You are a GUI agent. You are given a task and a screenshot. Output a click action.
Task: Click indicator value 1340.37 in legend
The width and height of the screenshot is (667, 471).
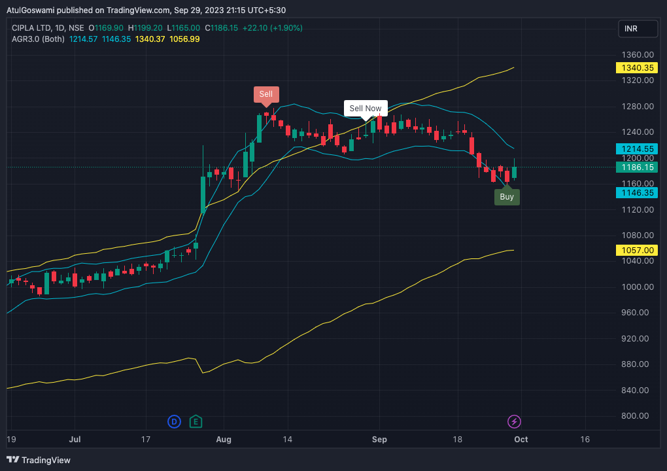150,39
